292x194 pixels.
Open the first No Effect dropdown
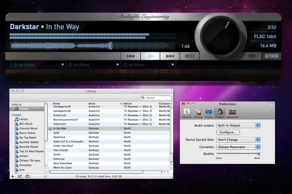coord(37,65)
